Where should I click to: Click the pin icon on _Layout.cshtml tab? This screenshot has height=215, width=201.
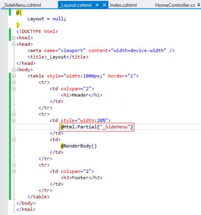click(x=97, y=5)
